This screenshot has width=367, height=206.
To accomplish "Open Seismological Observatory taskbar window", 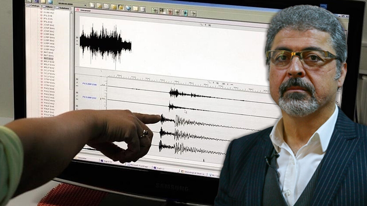I will [x=194, y=173].
